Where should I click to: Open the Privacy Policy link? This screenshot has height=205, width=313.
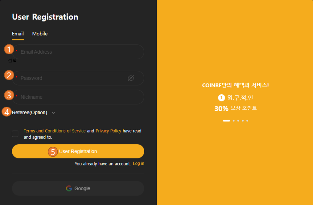point(108,131)
